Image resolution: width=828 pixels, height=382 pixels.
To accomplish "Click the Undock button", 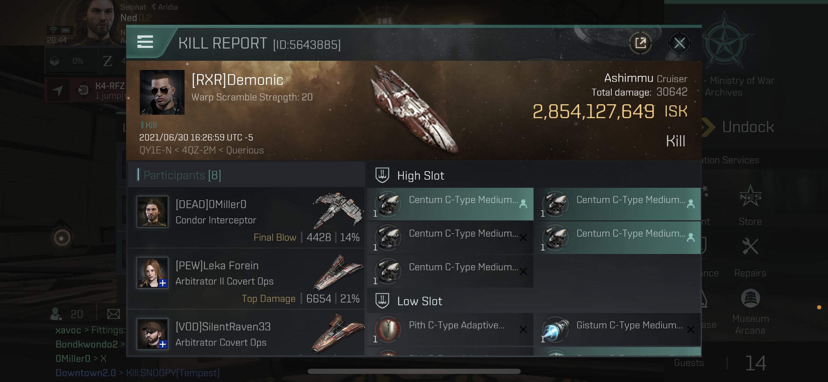I will 738,127.
